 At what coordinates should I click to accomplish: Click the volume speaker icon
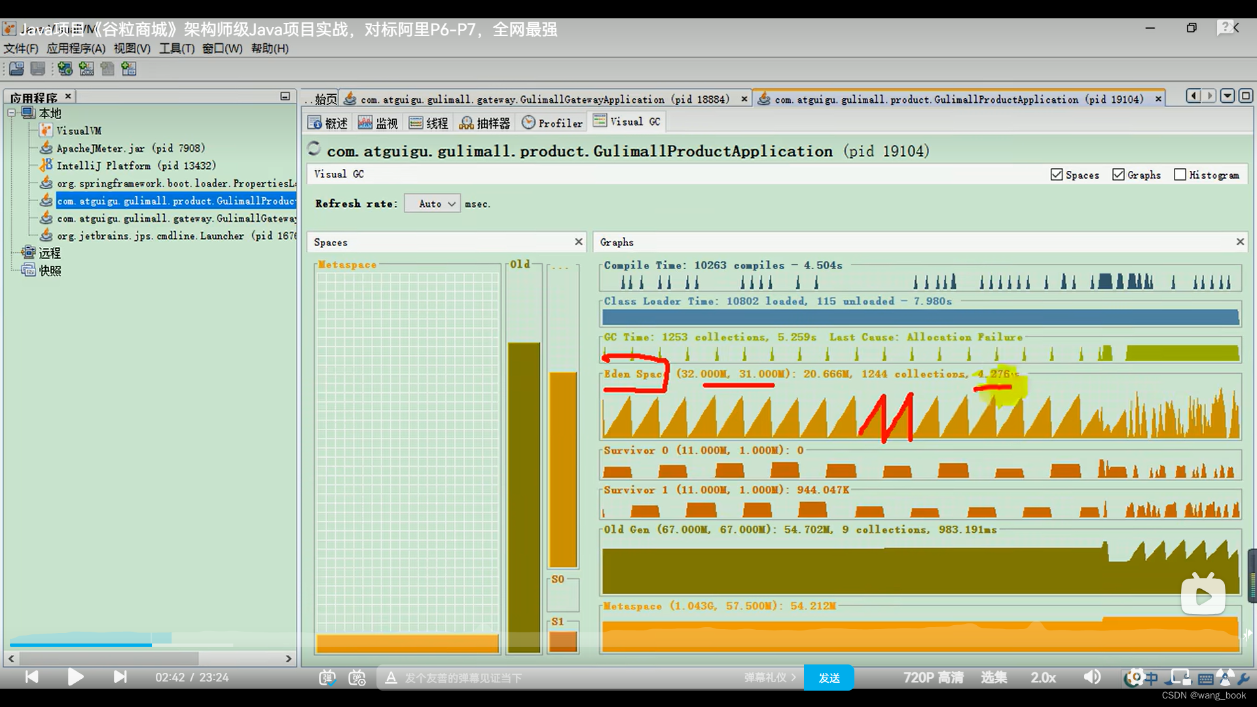point(1092,677)
